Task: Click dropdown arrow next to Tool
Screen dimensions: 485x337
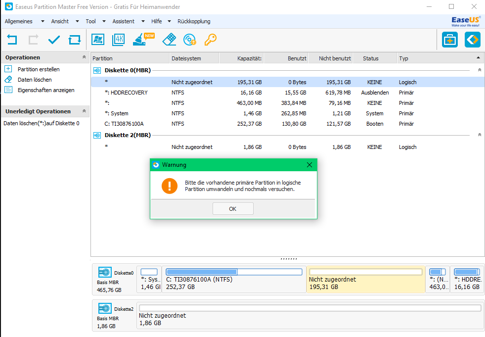Action: [x=104, y=21]
